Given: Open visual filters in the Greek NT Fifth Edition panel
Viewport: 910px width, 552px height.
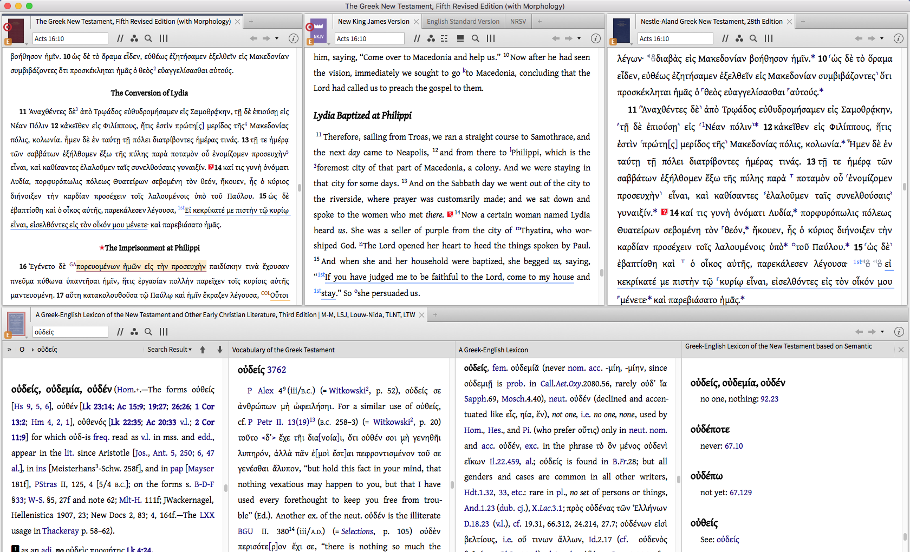Looking at the screenshot, I should (x=134, y=38).
